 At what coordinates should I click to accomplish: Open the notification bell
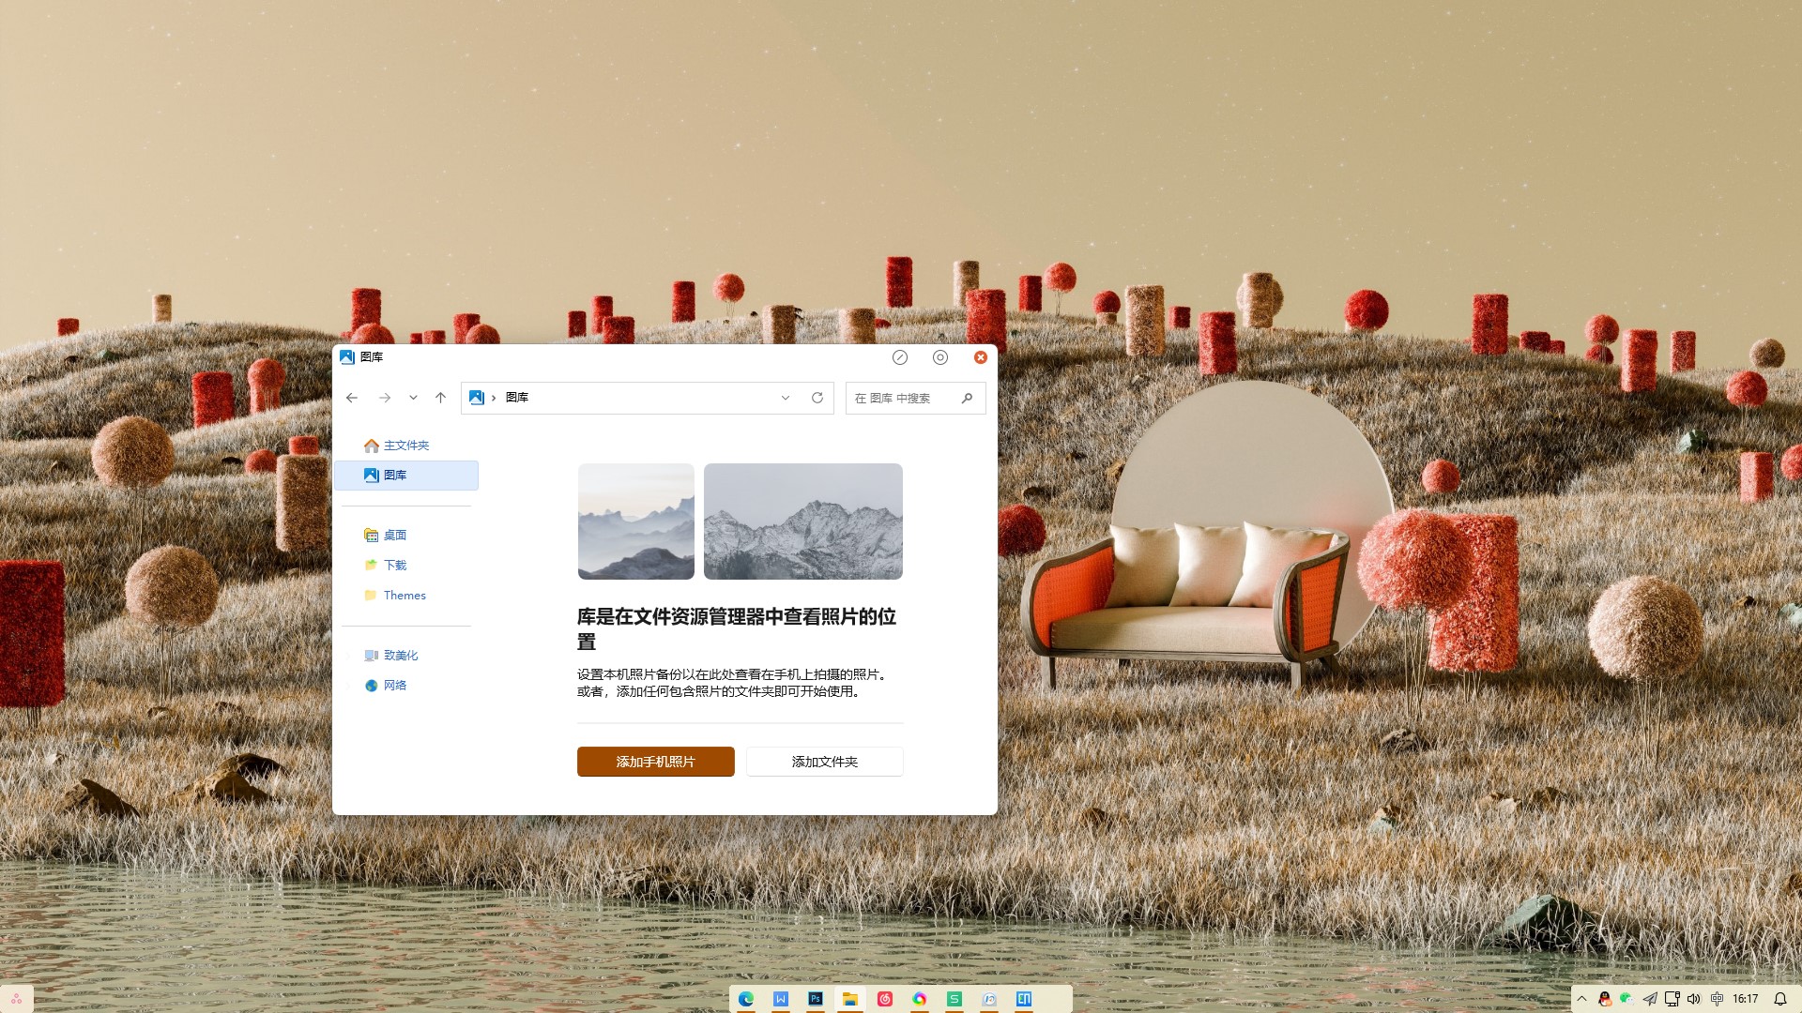point(1779,999)
